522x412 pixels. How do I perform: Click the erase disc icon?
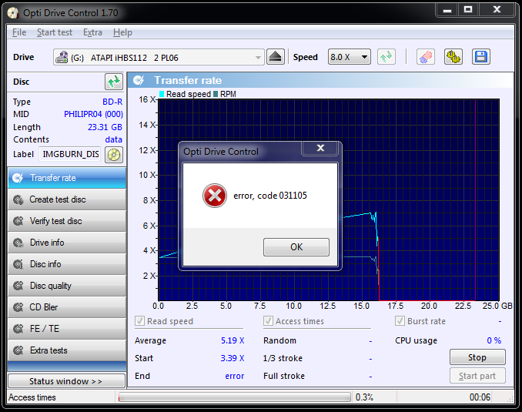426,57
